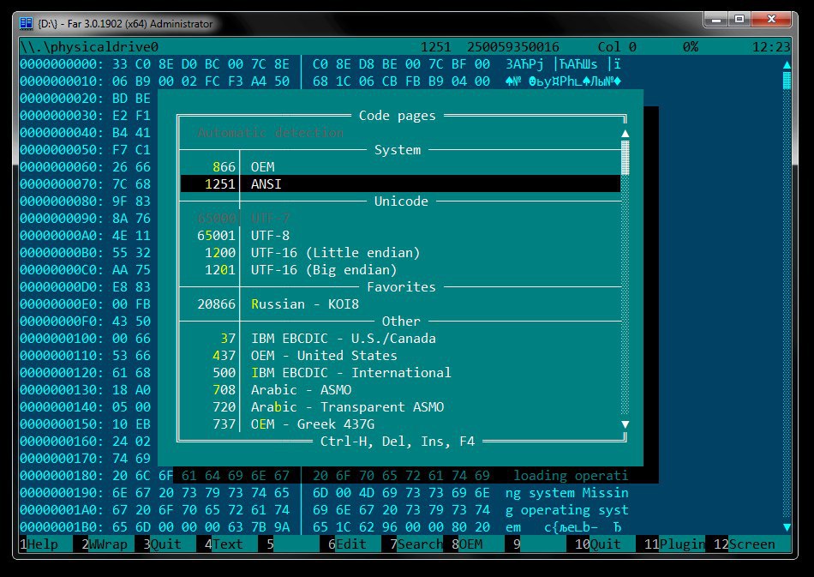Click the 12:23 clock in status line
The image size is (814, 577).
tap(771, 47)
